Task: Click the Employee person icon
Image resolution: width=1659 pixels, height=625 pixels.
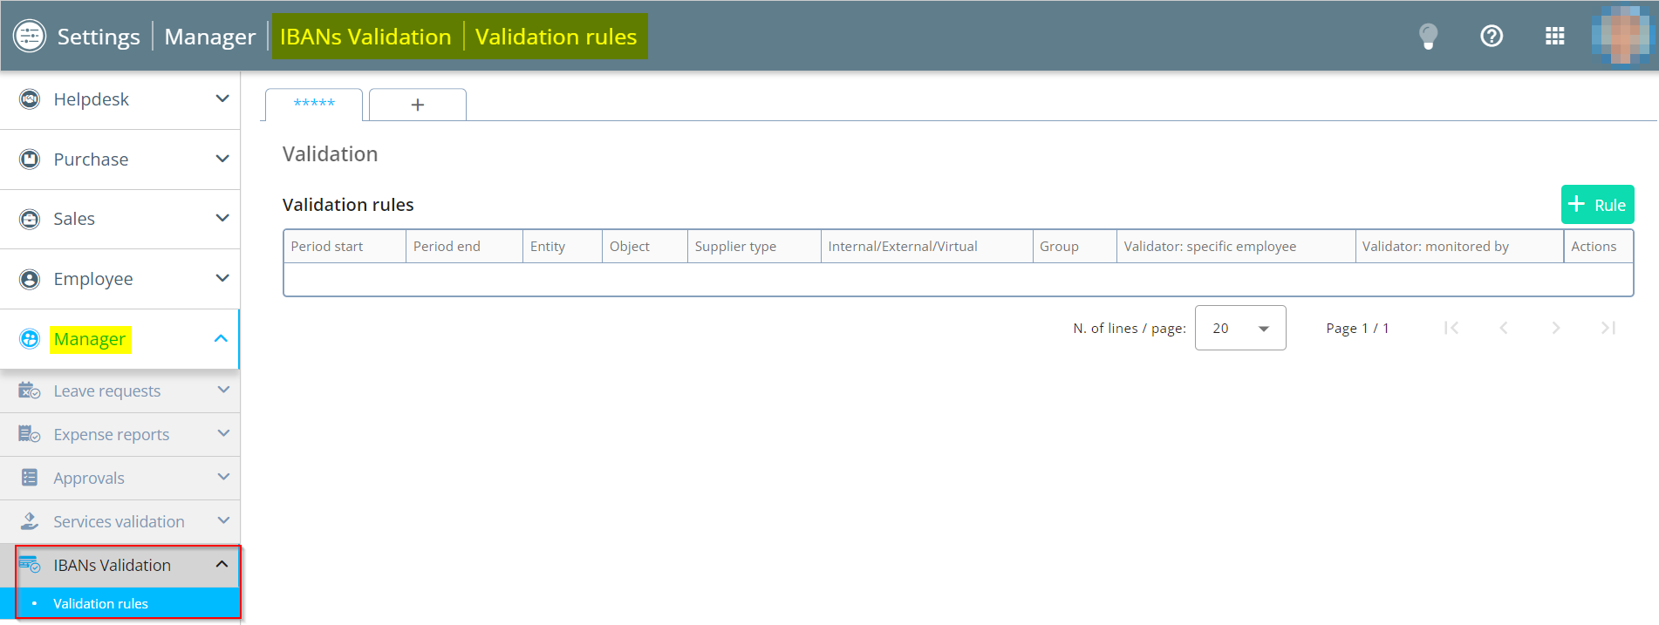Action: coord(30,279)
